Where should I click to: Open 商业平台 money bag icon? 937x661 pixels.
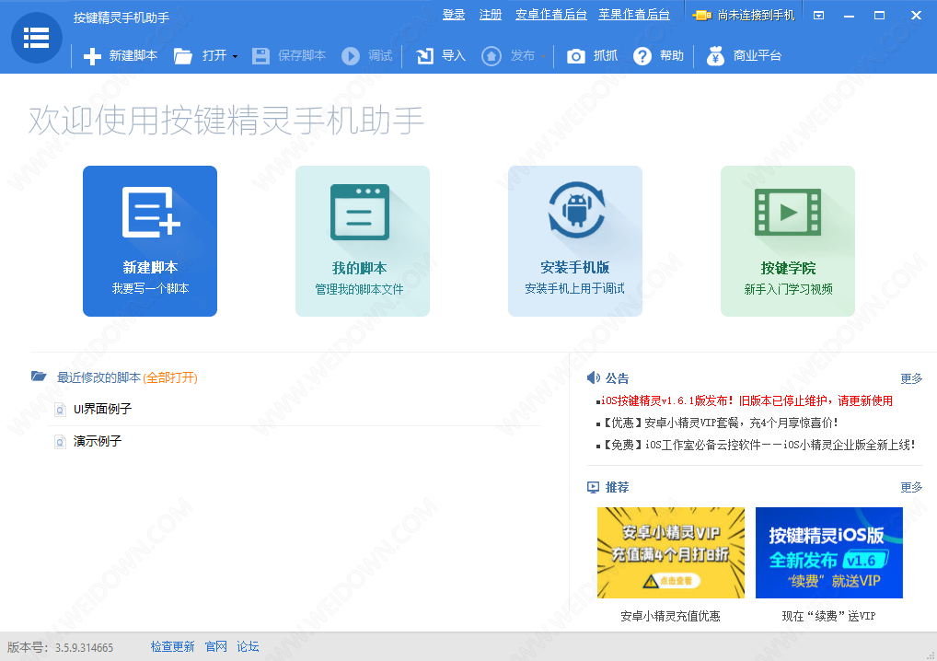(715, 56)
